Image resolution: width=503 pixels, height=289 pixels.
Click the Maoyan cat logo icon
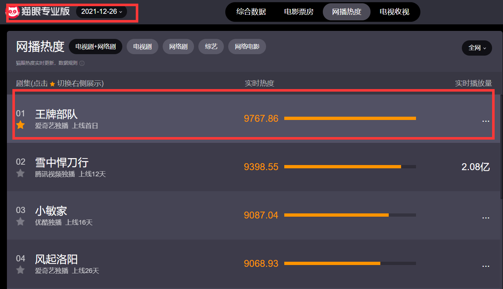pyautogui.click(x=14, y=12)
